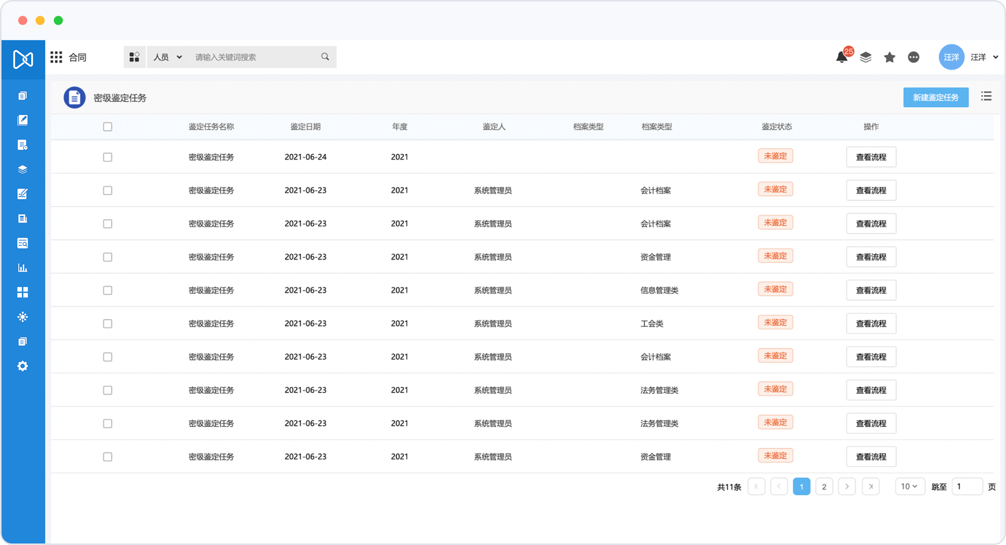This screenshot has height=545, width=1006.
Task: Click the notification bell icon
Action: point(842,57)
